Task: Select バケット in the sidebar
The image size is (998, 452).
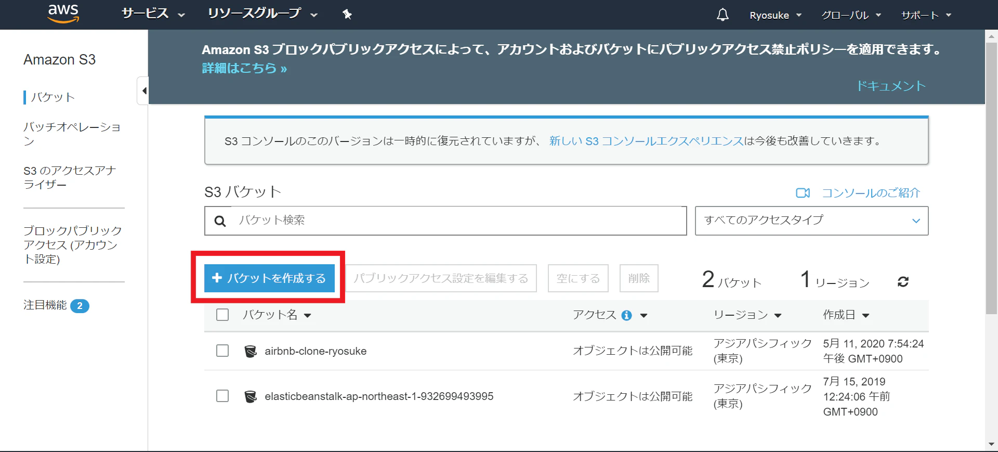Action: [x=52, y=97]
